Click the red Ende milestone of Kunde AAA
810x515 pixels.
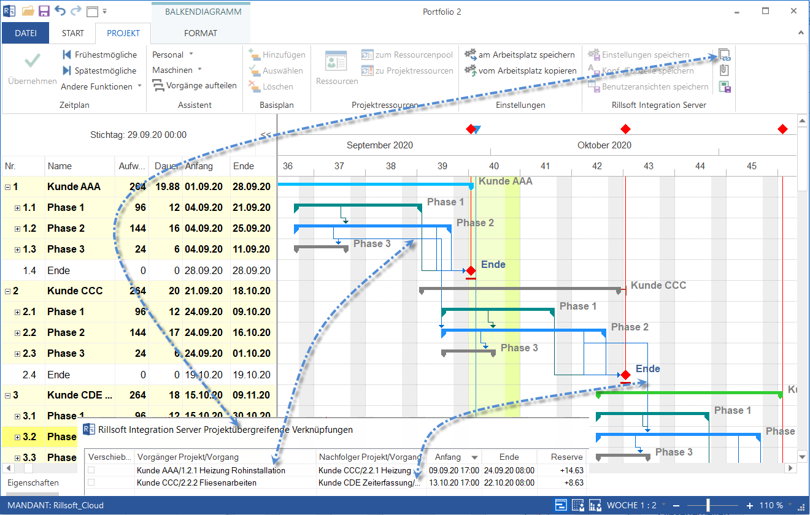click(471, 270)
